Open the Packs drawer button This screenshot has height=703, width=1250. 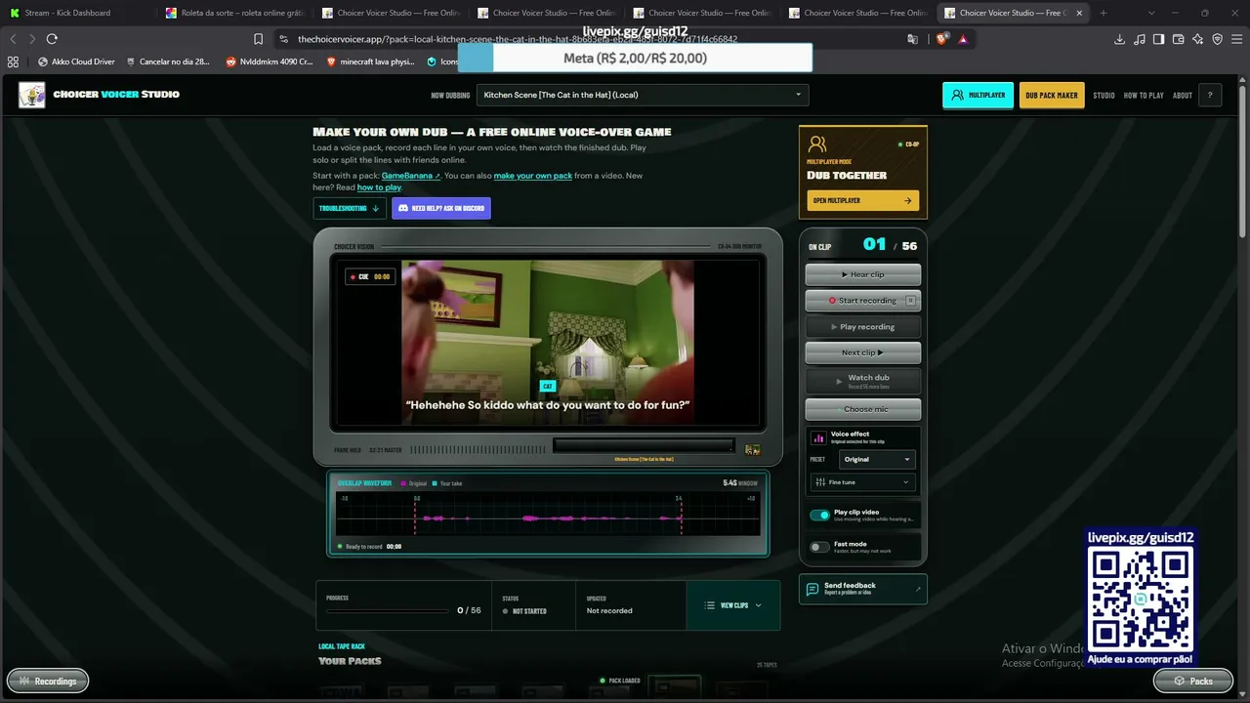coord(1192,681)
